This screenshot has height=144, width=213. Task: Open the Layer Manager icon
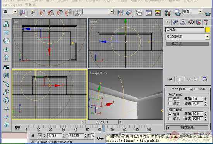tap(139, 13)
